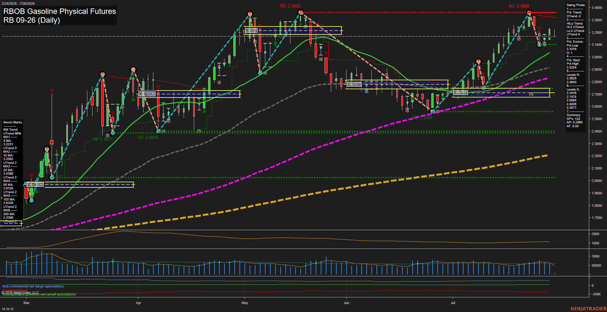Click the -100K axis label in COT panel
The image size is (607, 312).
point(596,294)
